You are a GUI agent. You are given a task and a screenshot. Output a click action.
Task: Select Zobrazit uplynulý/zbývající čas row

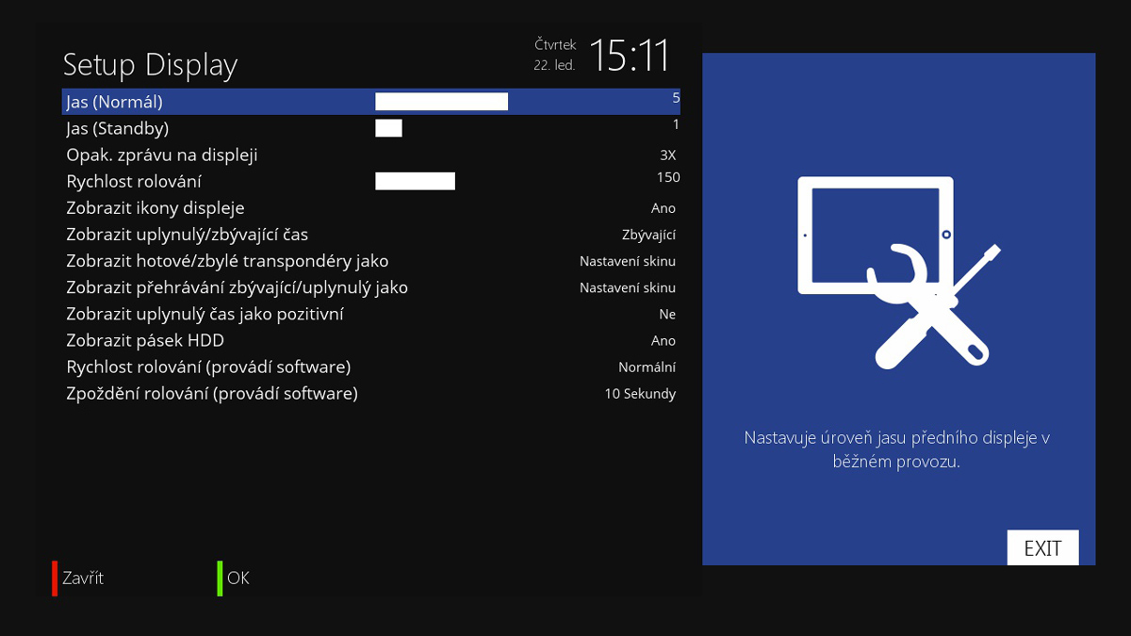371,234
